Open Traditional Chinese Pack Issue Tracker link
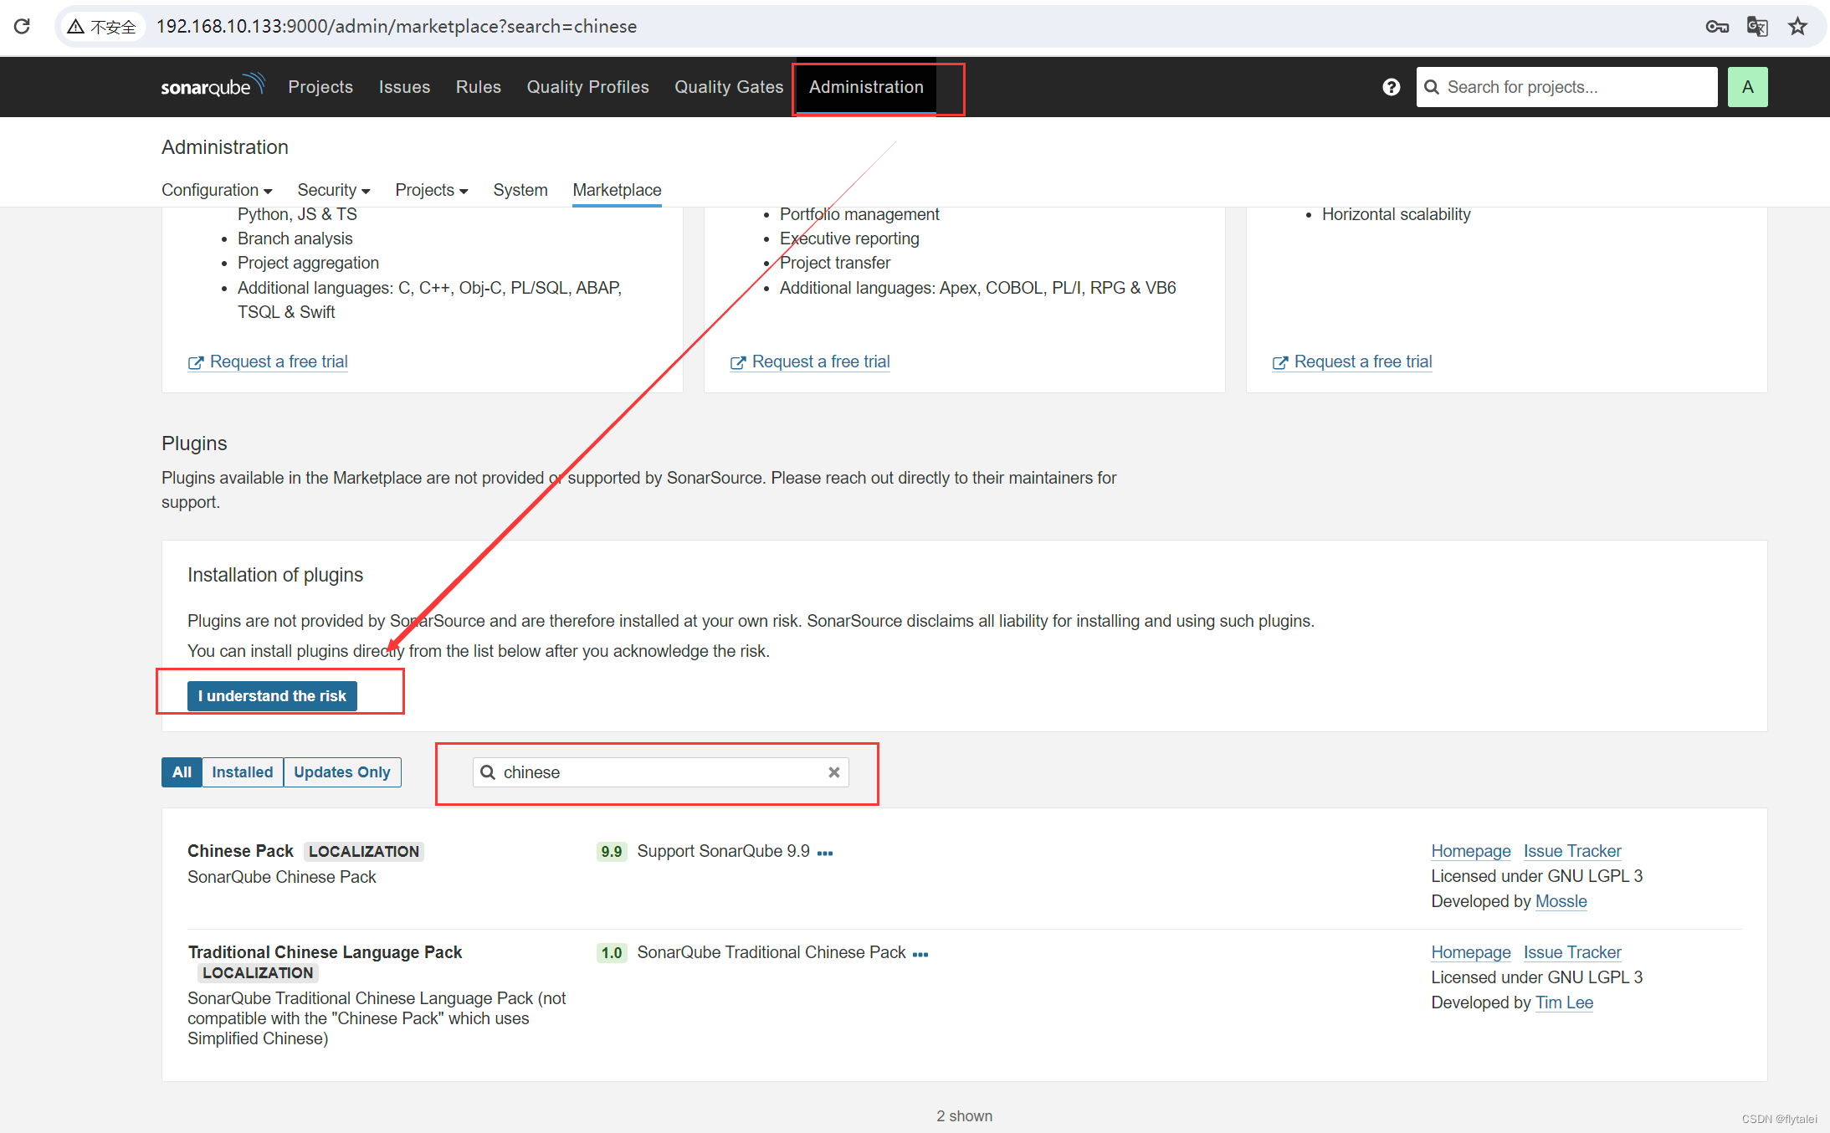Viewport: 1830px width, 1133px height. click(1572, 952)
